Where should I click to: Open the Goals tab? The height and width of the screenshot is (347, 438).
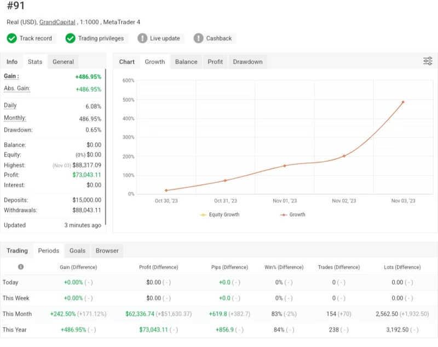point(77,251)
